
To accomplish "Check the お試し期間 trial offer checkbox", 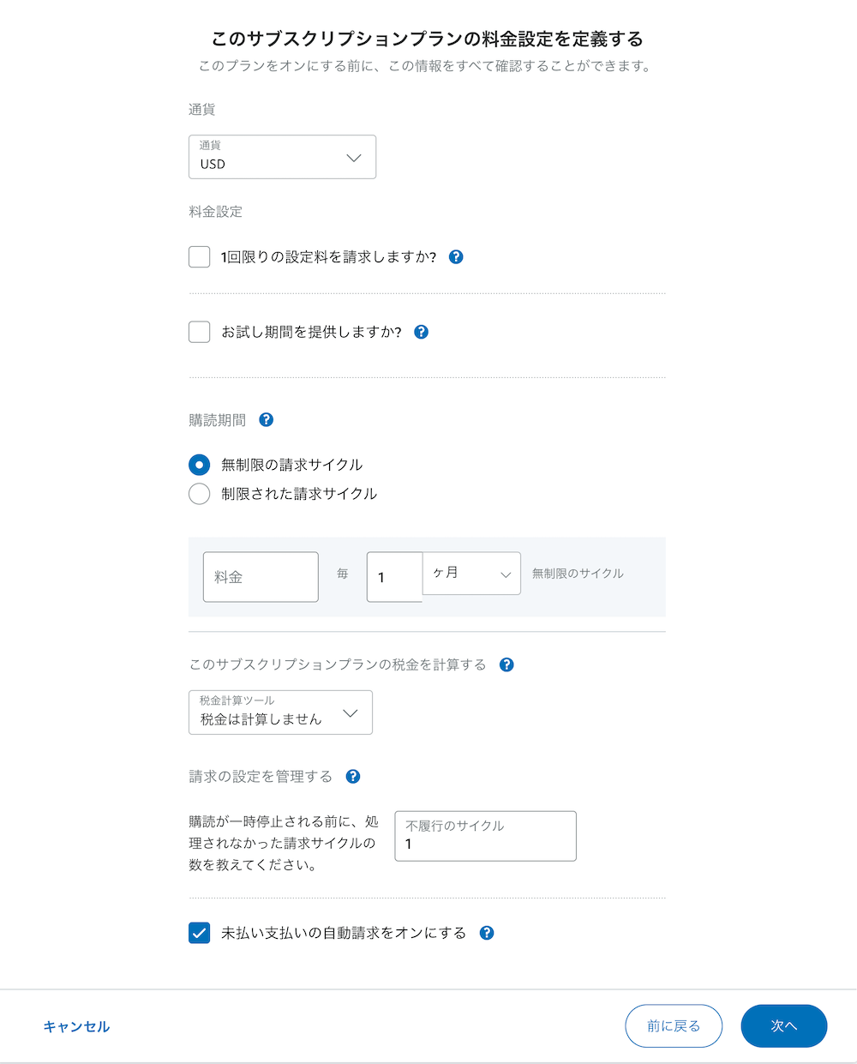I will click(199, 332).
